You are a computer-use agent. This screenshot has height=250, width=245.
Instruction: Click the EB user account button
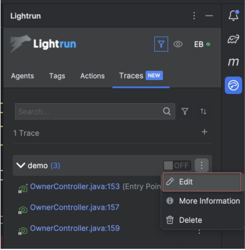[x=202, y=44]
